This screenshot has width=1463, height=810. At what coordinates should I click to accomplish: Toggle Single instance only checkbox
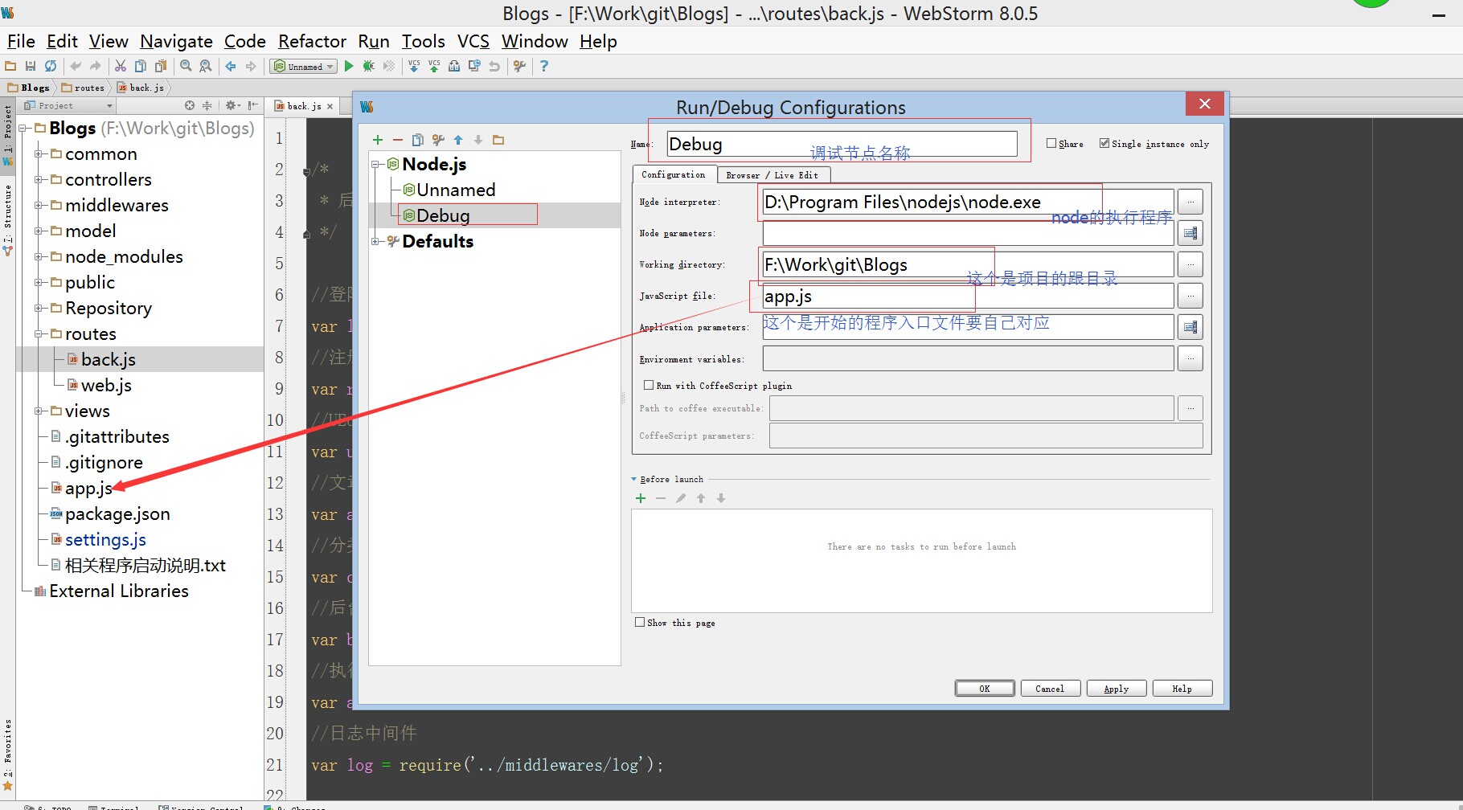(x=1104, y=144)
